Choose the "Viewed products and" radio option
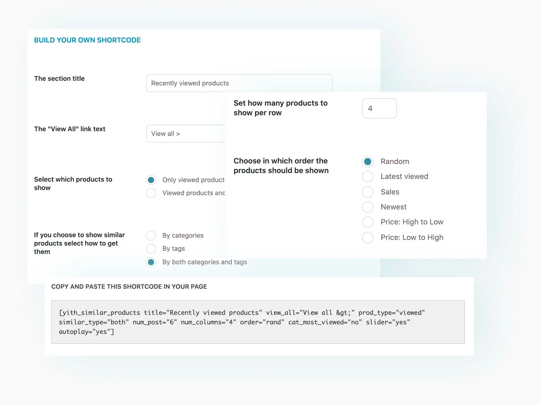 (x=151, y=193)
